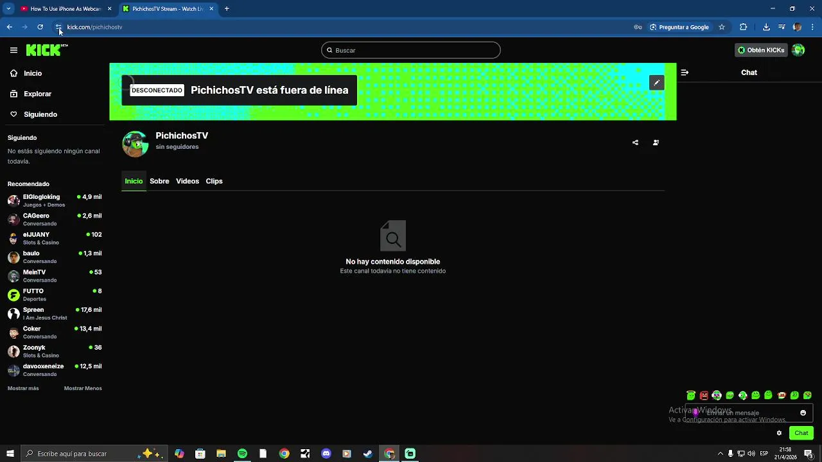Open Chrome tab search dropdown
The image size is (822, 462).
(x=8, y=9)
